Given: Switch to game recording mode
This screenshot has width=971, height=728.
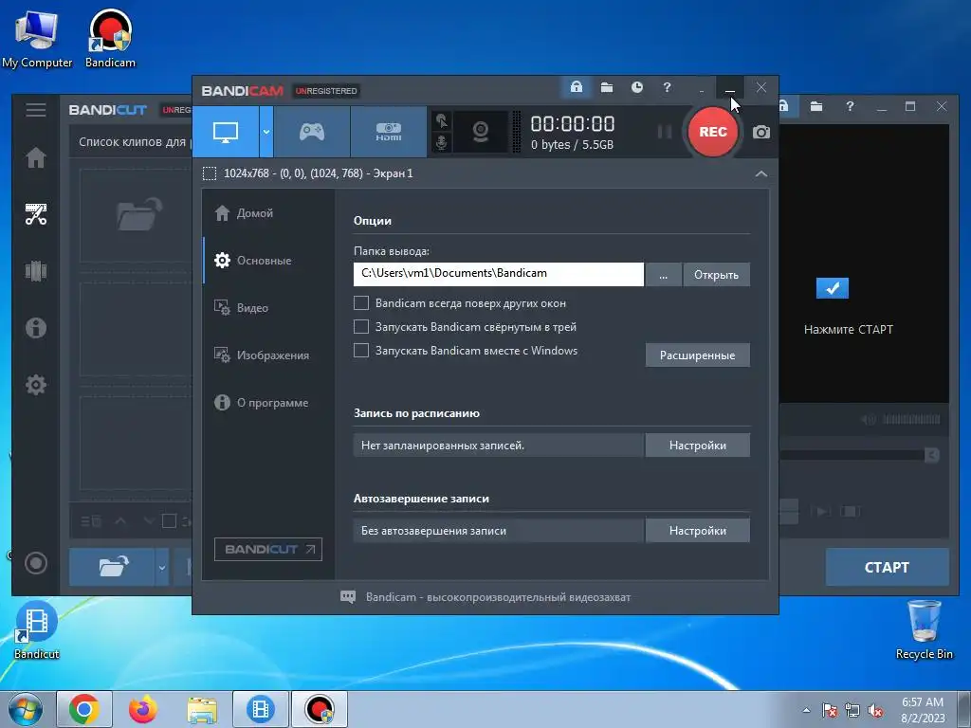Looking at the screenshot, I should pos(311,132).
